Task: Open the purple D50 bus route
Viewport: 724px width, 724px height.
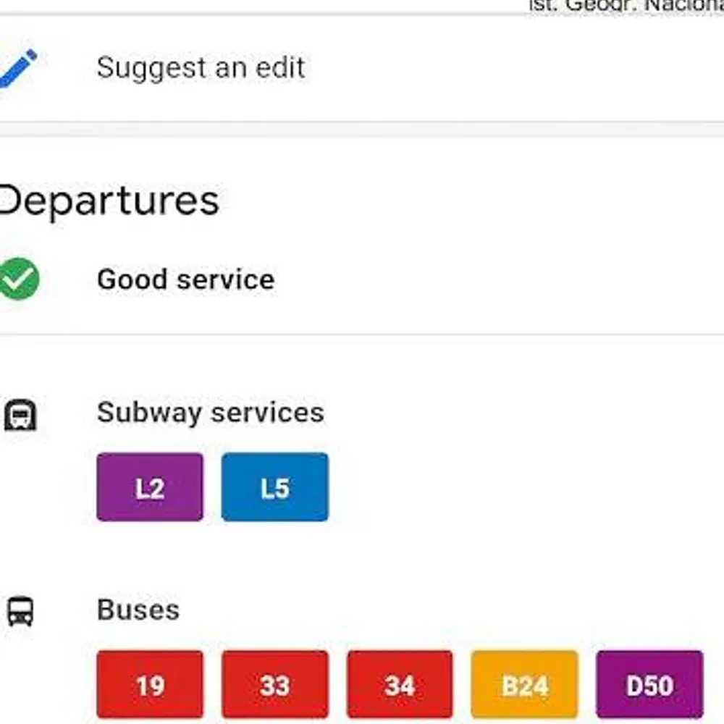Action: point(649,684)
